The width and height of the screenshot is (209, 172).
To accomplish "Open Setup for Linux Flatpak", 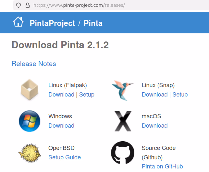I will [x=87, y=95].
